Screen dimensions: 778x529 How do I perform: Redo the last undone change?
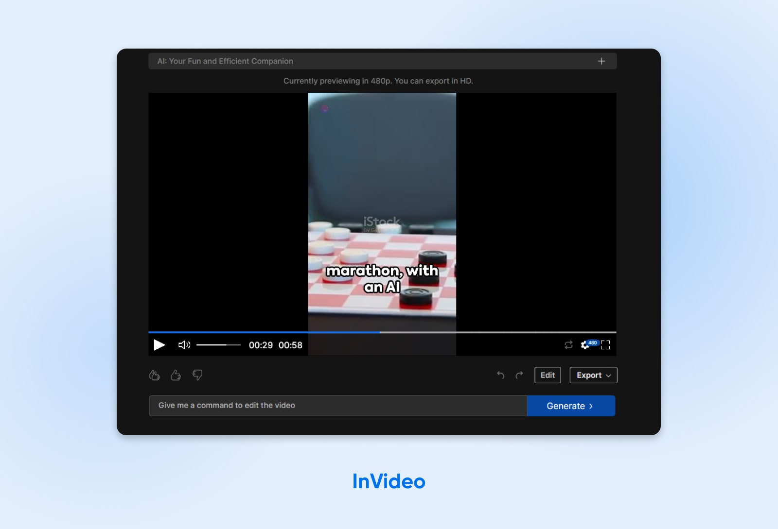pyautogui.click(x=519, y=375)
